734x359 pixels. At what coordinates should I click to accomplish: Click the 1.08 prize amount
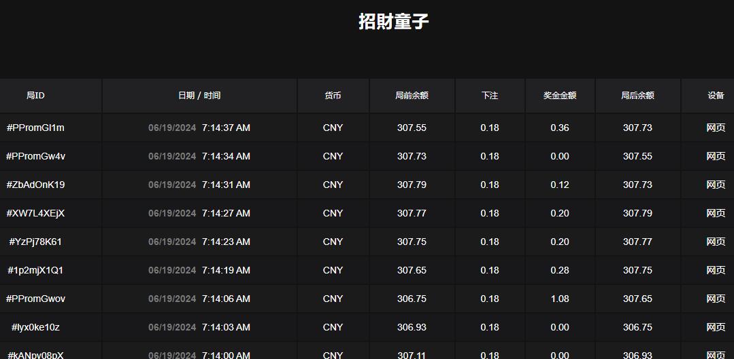click(560, 299)
